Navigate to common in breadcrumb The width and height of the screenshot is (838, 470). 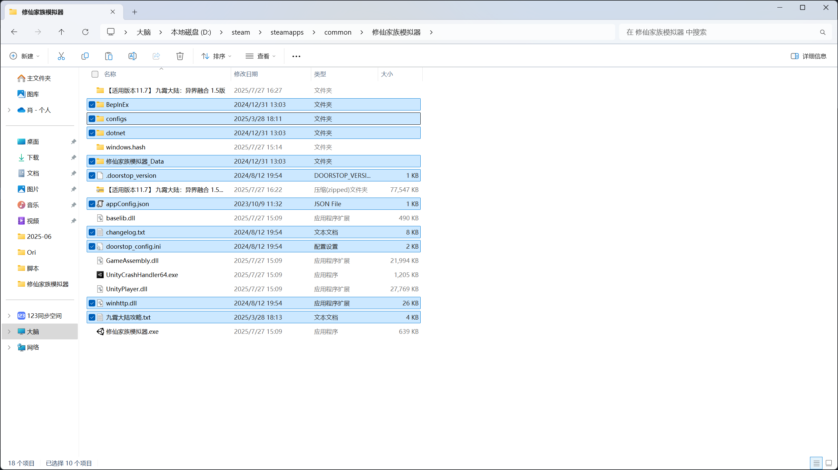pos(338,32)
